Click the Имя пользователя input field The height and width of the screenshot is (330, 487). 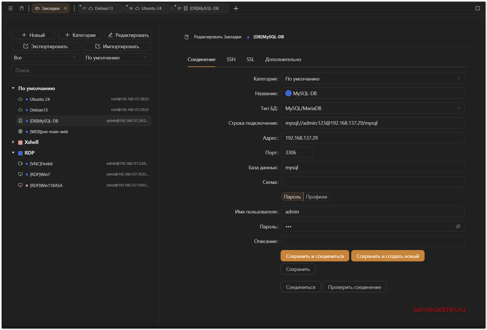pos(373,211)
